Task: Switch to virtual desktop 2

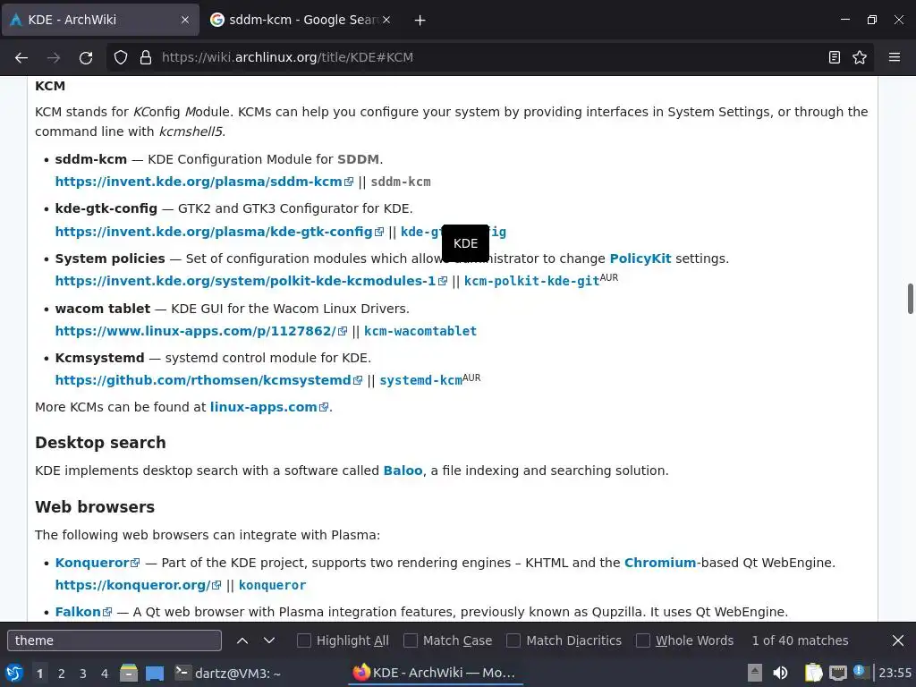Action: click(62, 674)
